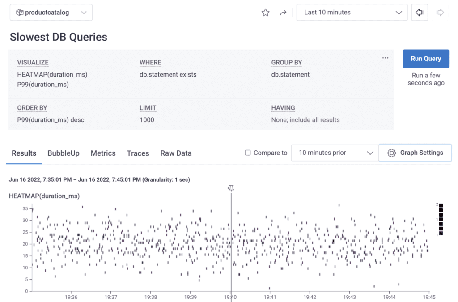Click the productcatalog dataset cube icon
Viewport: 458px width, 302px height.
pos(19,13)
